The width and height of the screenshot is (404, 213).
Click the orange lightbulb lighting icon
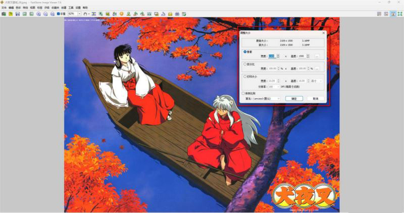tap(121, 14)
